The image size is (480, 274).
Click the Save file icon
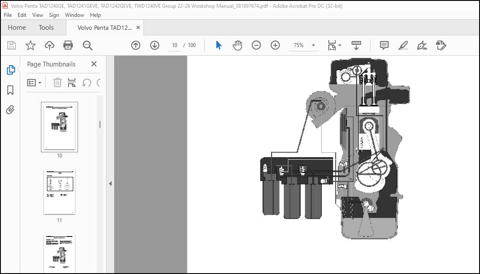tap(12, 45)
